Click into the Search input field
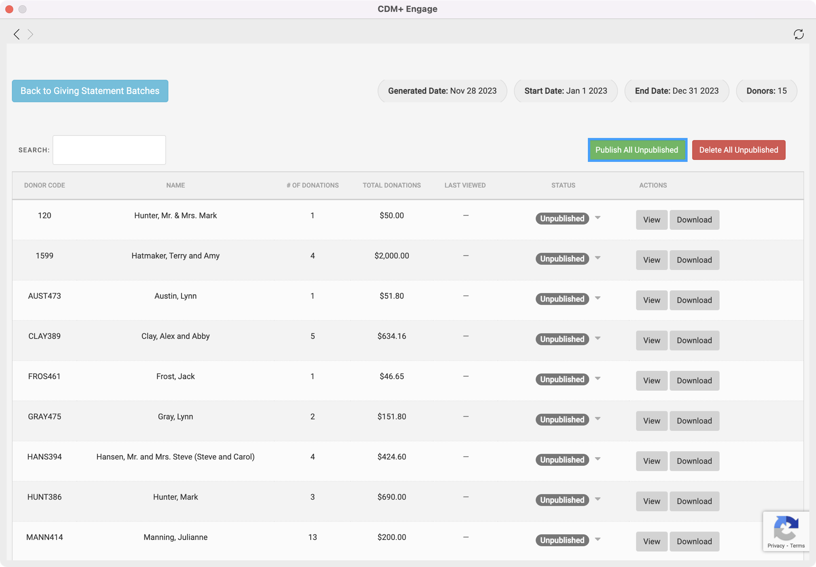 [109, 150]
